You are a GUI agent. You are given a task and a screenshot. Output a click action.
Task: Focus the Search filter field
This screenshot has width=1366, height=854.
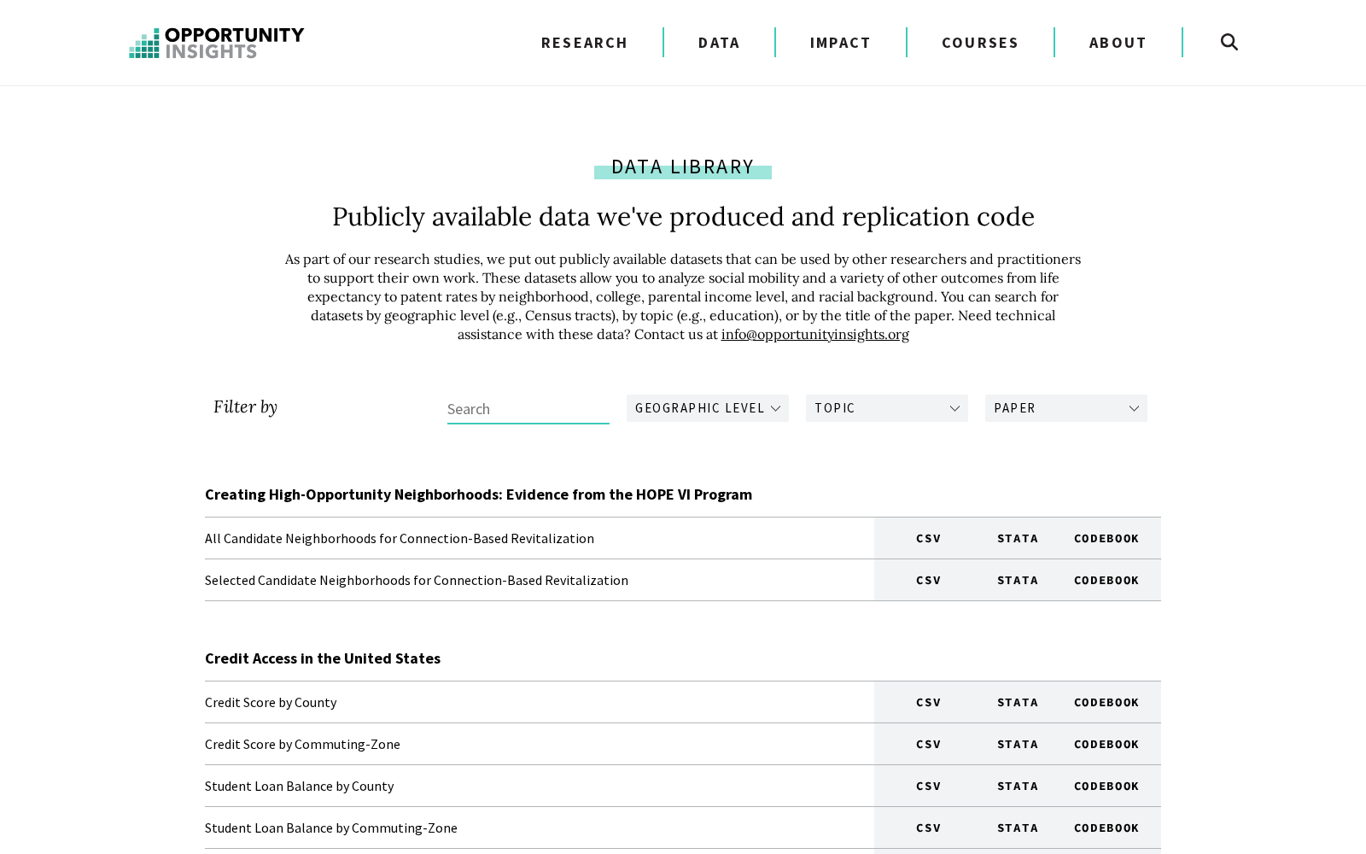point(528,409)
